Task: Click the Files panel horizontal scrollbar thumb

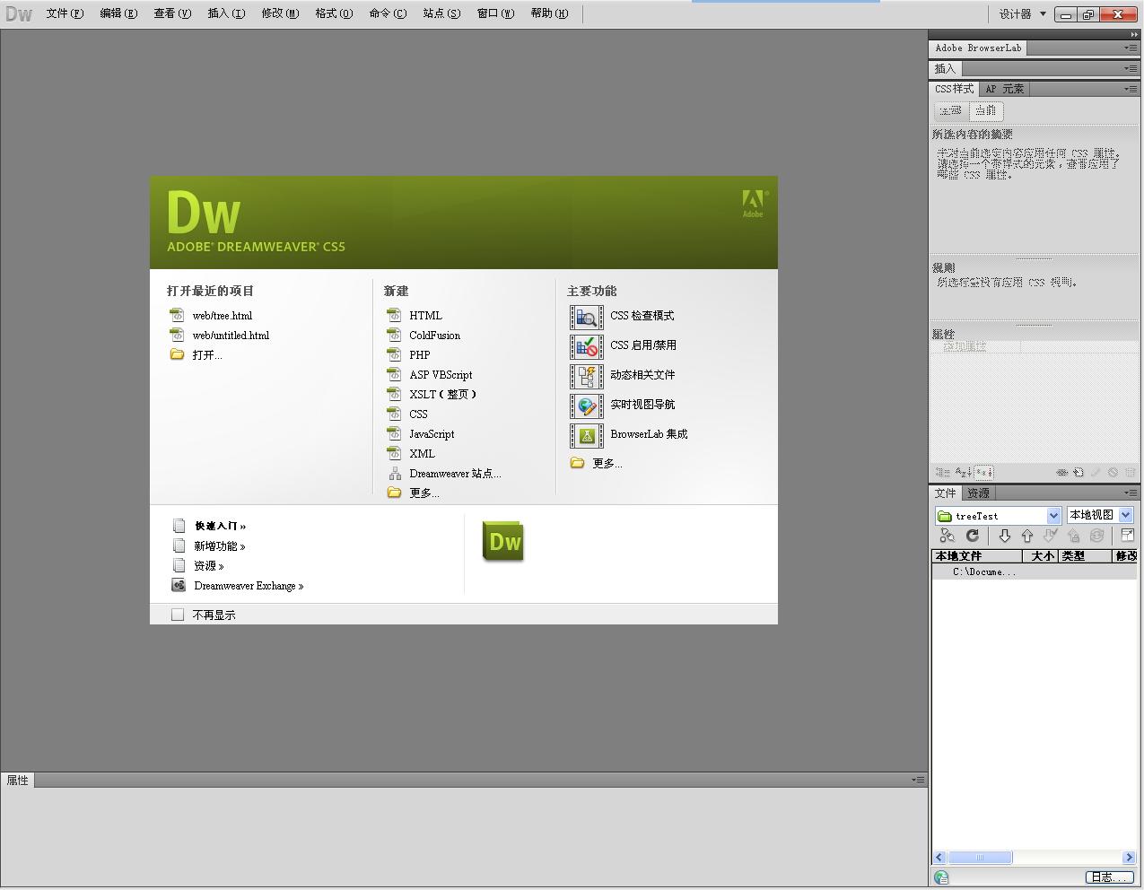Action: click(x=981, y=858)
